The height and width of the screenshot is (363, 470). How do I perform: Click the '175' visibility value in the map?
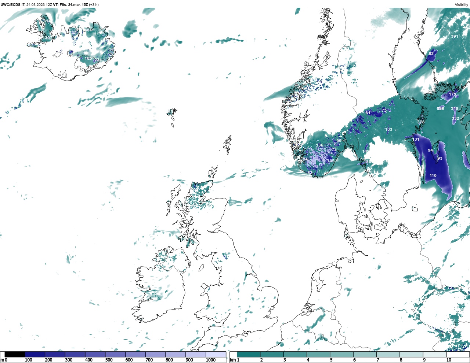coord(452,94)
